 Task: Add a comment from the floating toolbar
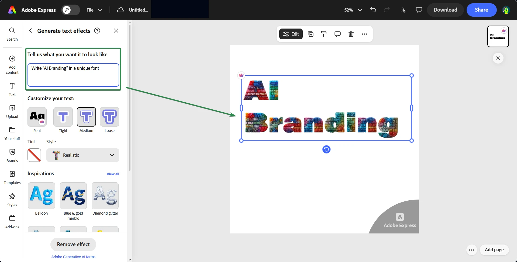pyautogui.click(x=337, y=34)
